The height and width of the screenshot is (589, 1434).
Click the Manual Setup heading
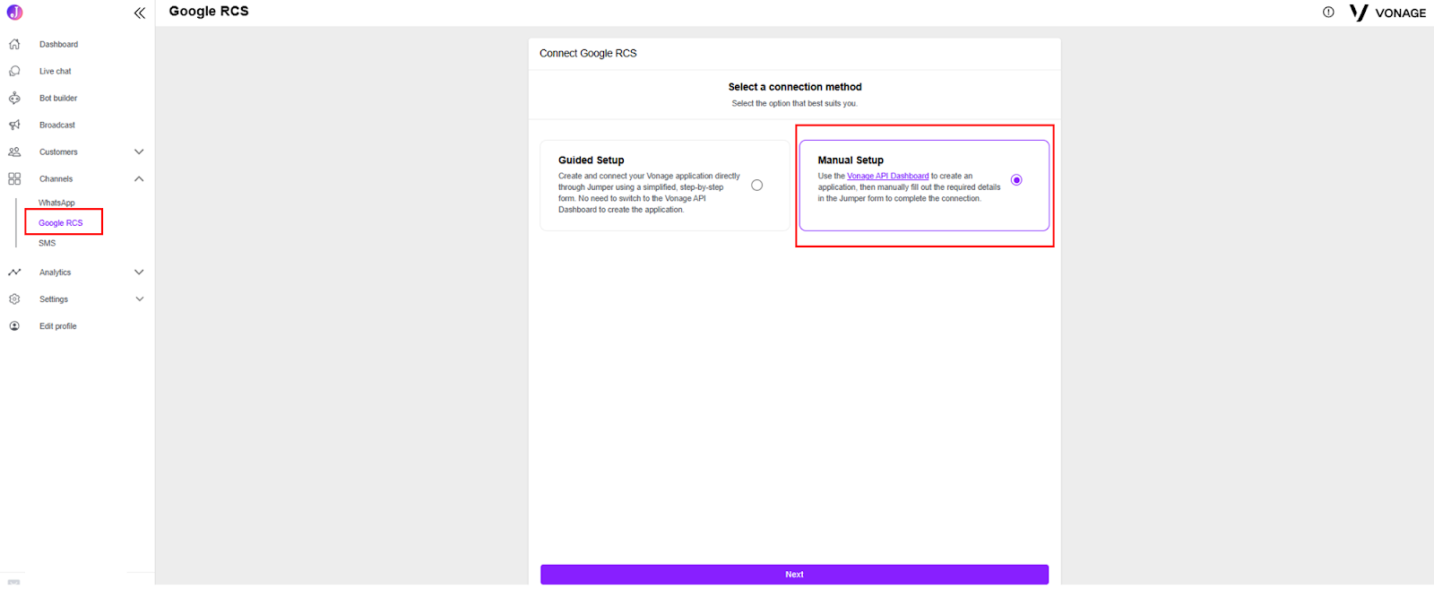851,160
